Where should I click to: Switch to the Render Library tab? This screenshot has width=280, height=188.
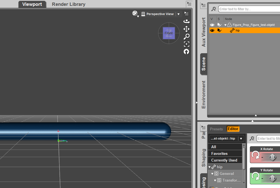(x=69, y=4)
